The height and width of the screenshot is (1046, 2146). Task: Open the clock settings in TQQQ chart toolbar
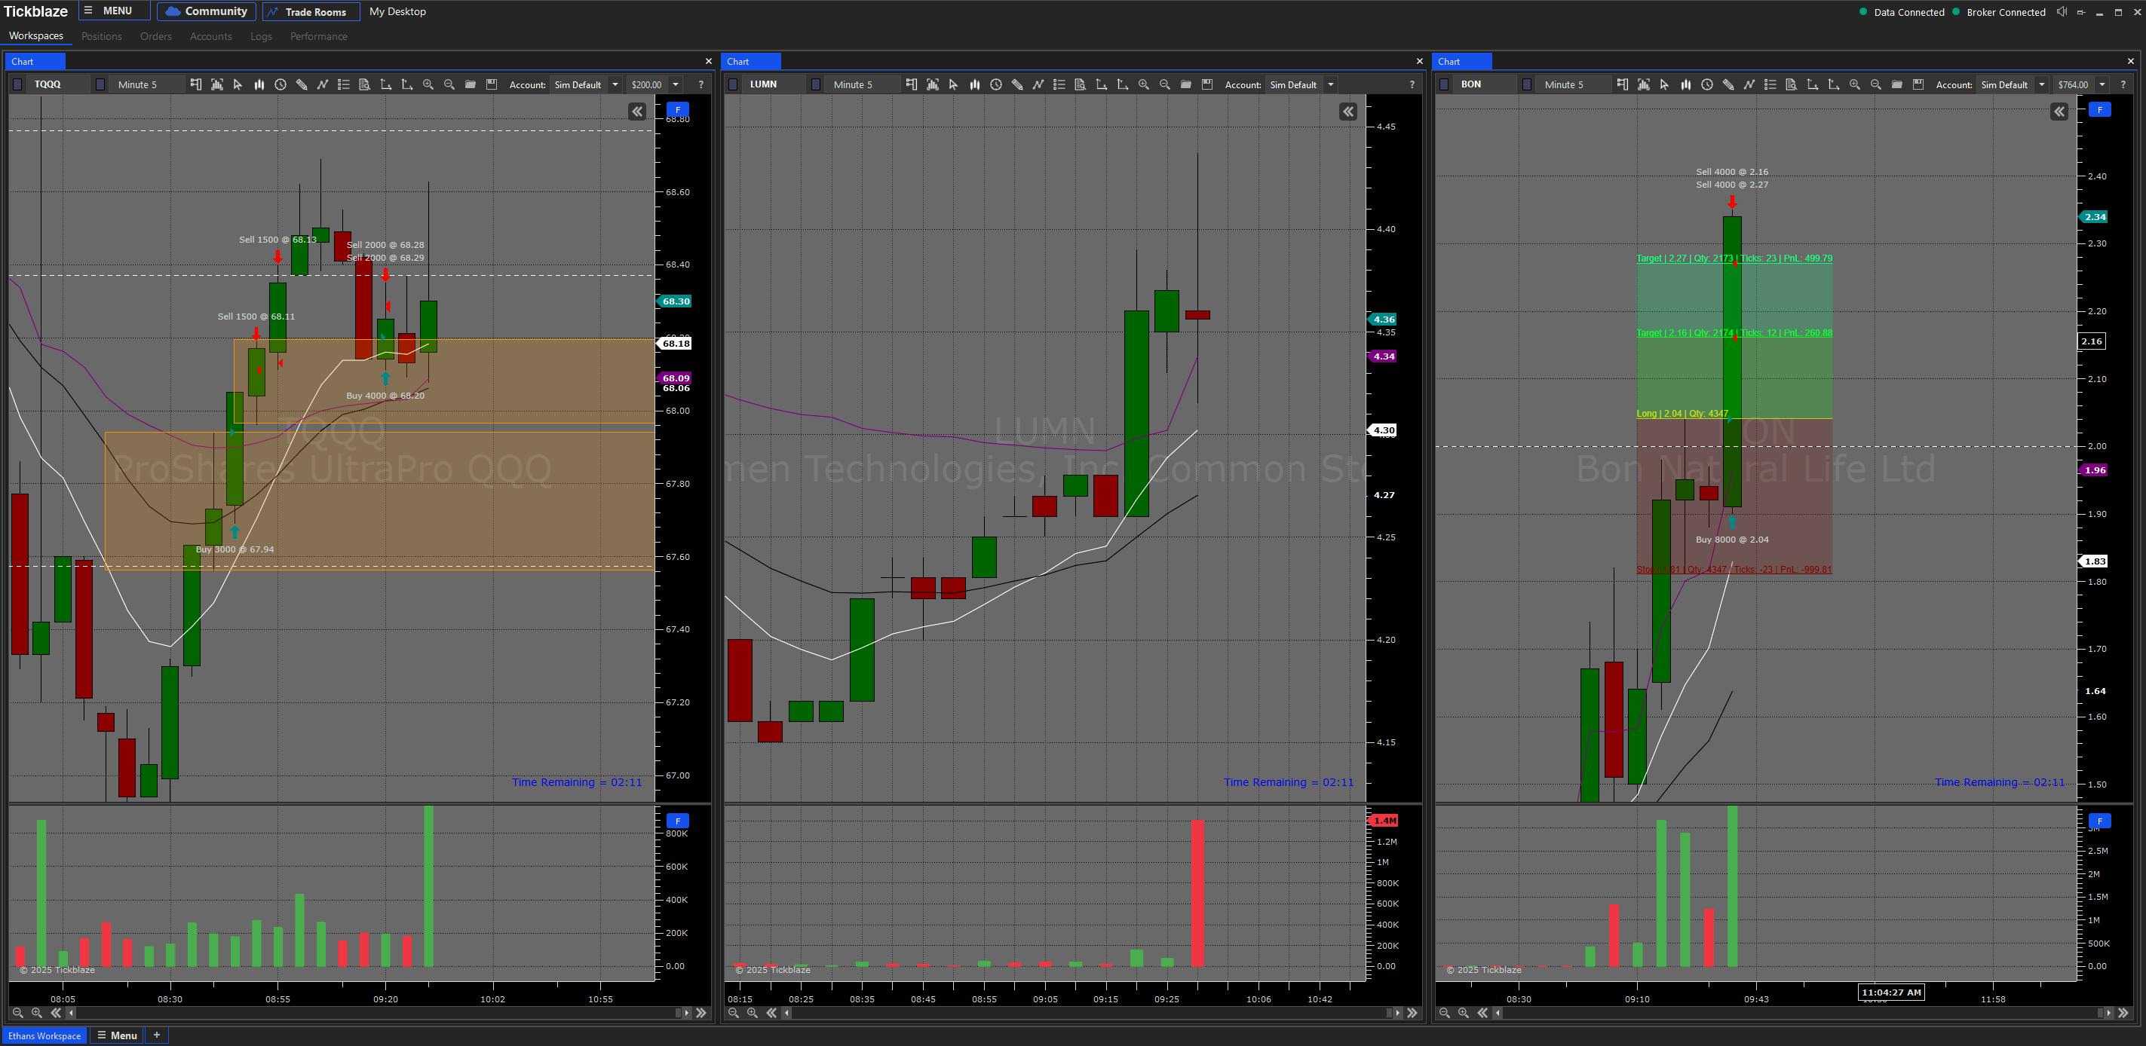[x=281, y=84]
